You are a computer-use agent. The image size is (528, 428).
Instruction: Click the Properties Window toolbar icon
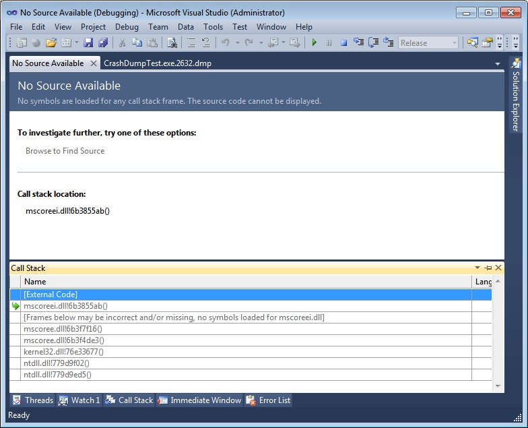click(488, 43)
